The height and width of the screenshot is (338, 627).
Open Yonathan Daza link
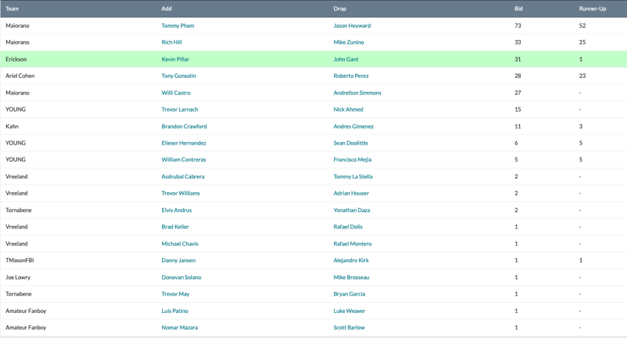352,210
